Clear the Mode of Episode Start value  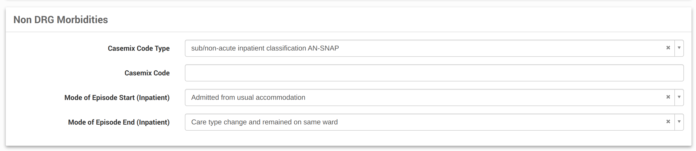tap(668, 97)
